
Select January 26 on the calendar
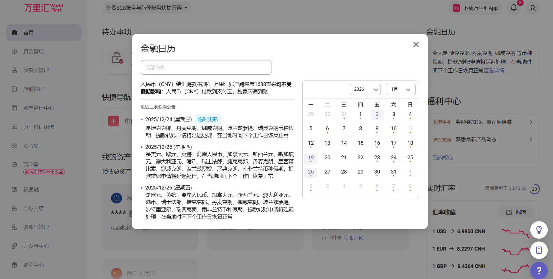coord(311,172)
